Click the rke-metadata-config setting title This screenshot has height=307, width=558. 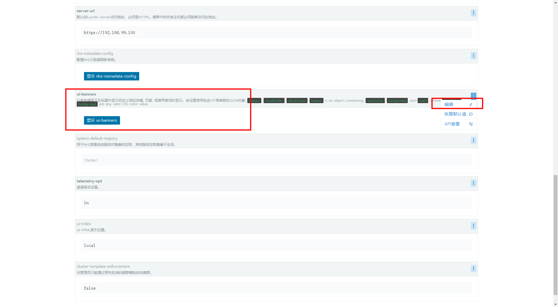95,53
